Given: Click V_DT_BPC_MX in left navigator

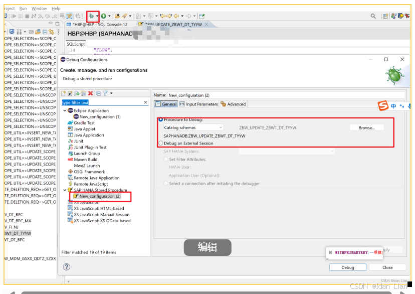Looking at the screenshot, I should [x=18, y=221].
